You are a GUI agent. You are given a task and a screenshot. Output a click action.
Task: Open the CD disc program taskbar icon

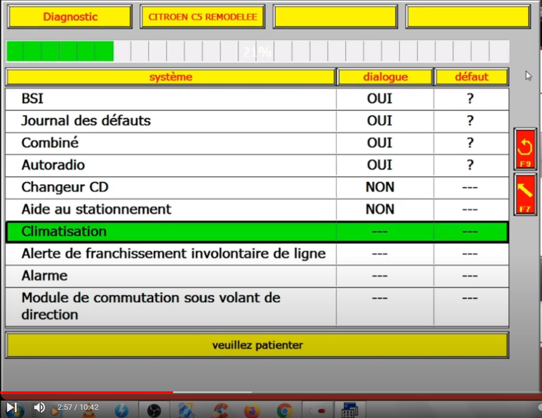(x=187, y=410)
